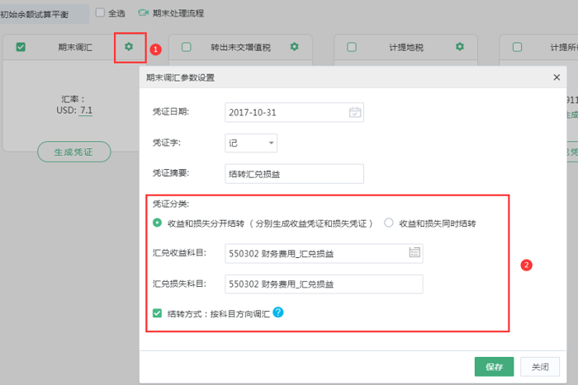Image resolution: width=578 pixels, height=385 pixels.
Task: Expand the 凭证字 dropdown
Action: coord(251,143)
